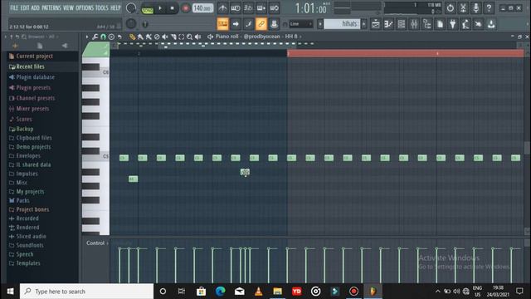Select the piano roll Paint brush tool

140,37
